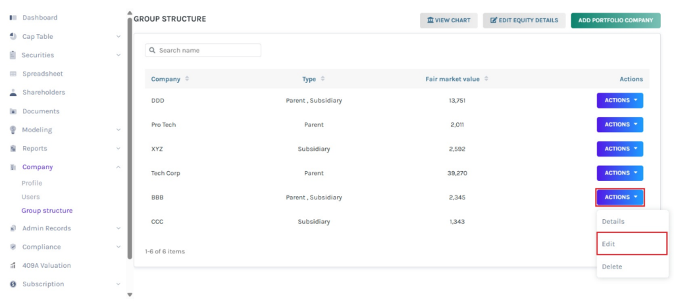Open Actions dropdown for Tech Corp
The width and height of the screenshot is (674, 304).
pos(619,173)
